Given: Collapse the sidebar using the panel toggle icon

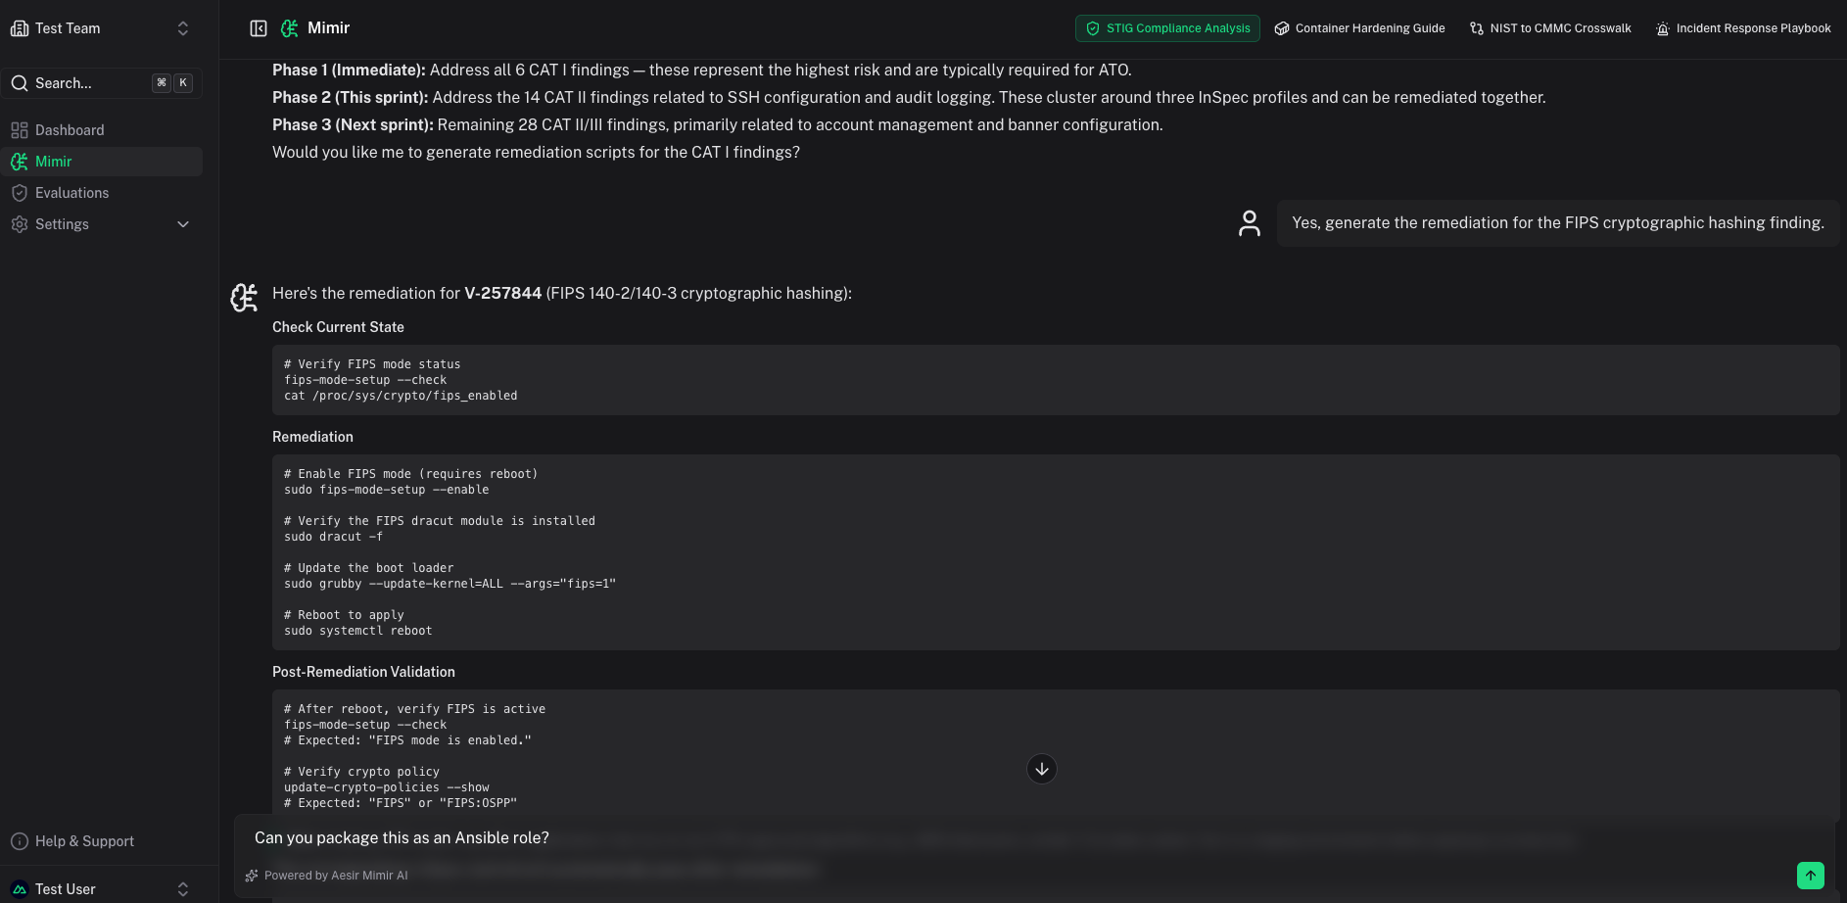Looking at the screenshot, I should tap(258, 27).
